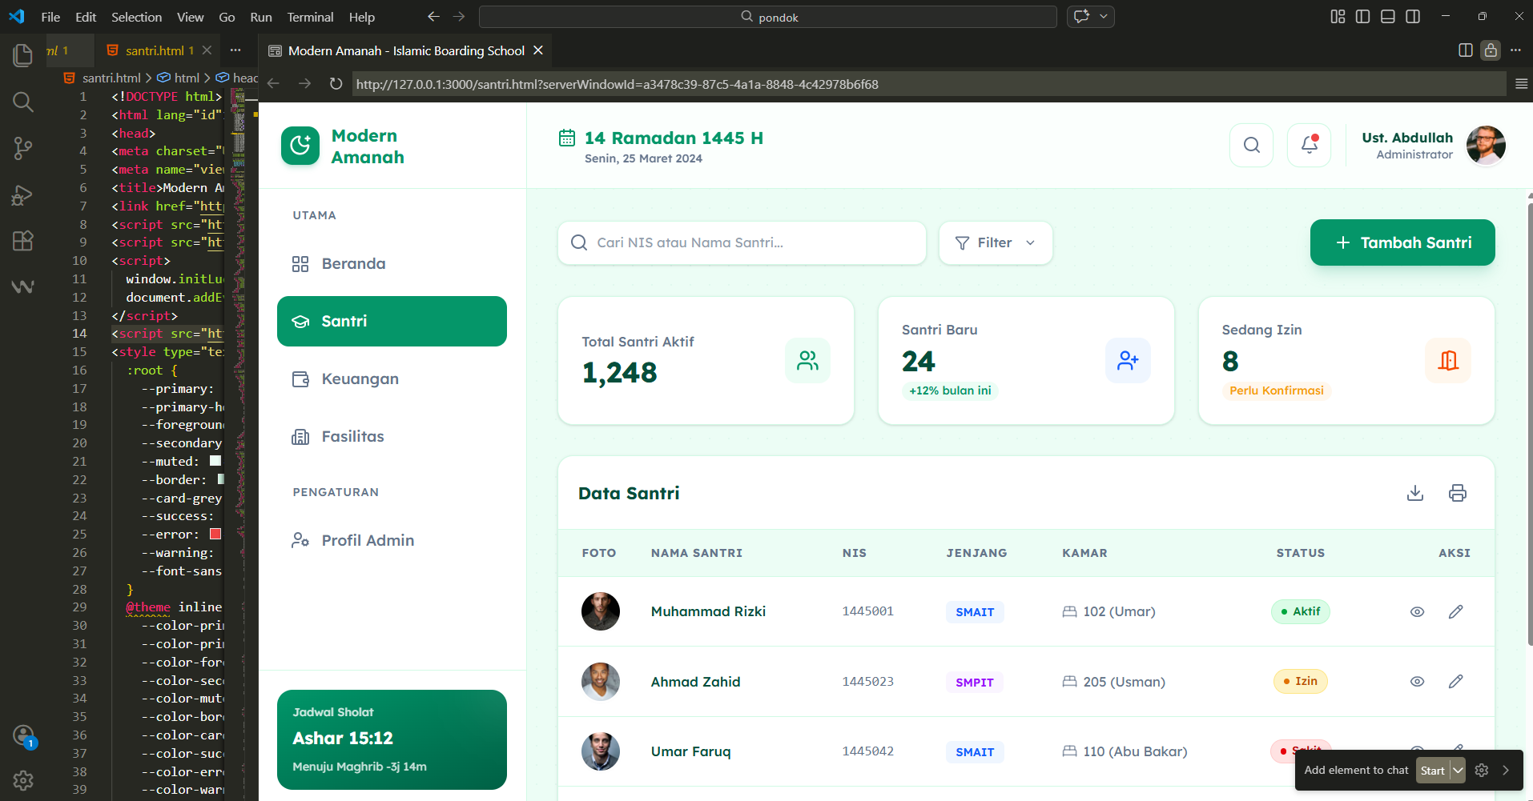Viewport: 1533px width, 801px height.
Task: Click the header search icon button
Action: (1251, 145)
